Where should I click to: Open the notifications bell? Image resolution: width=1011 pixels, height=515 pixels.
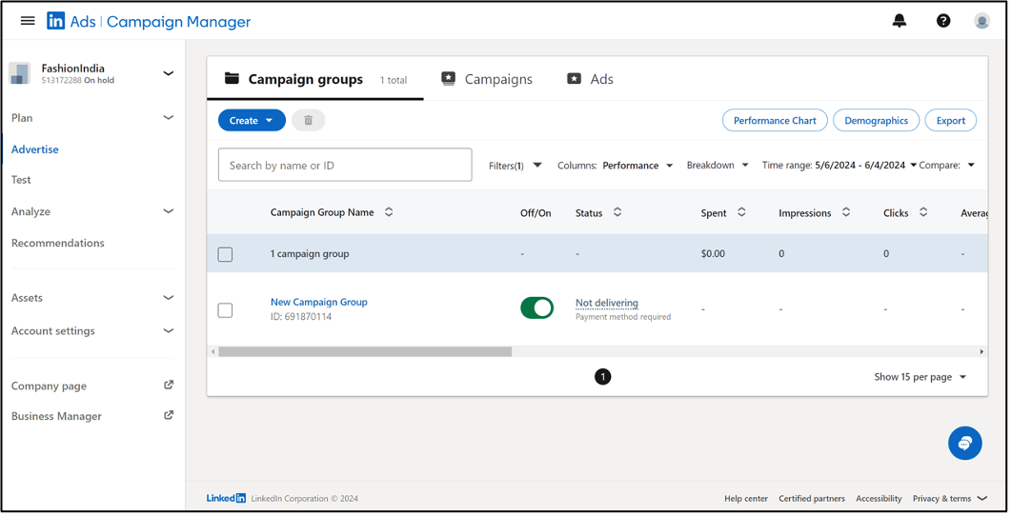(x=901, y=21)
